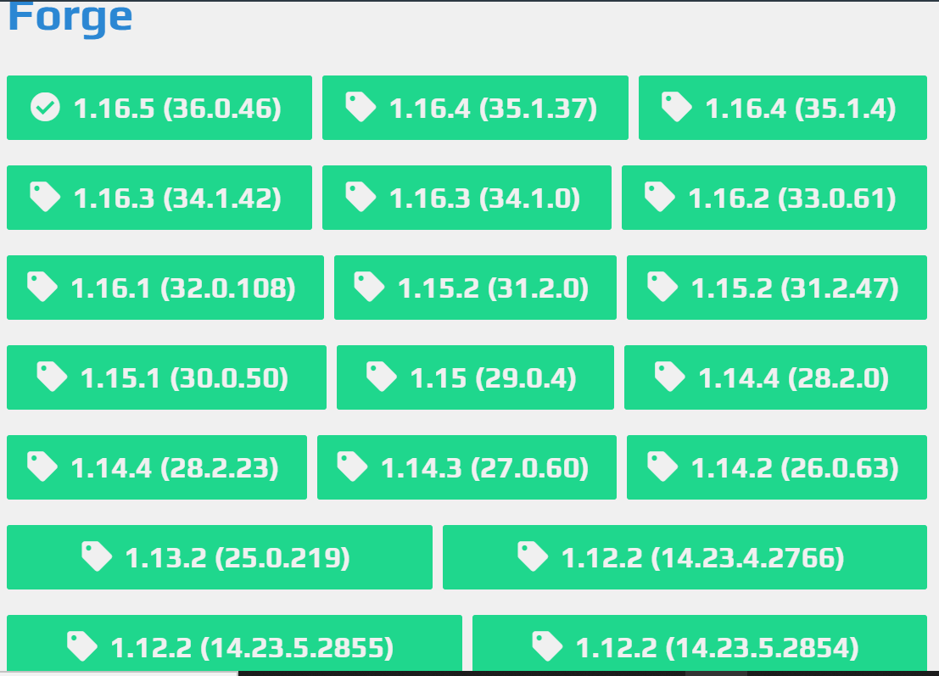
Task: Click tag icon next to 1.16.2 (33.0.61)
Action: [660, 197]
